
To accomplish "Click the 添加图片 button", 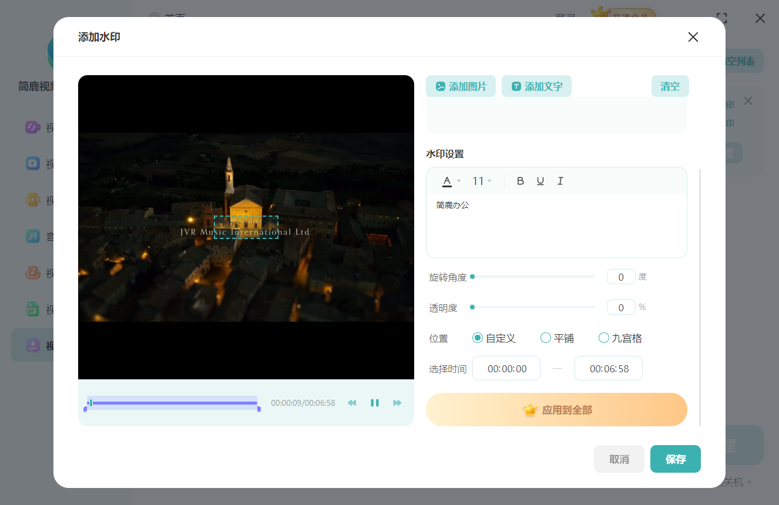I will click(x=461, y=86).
